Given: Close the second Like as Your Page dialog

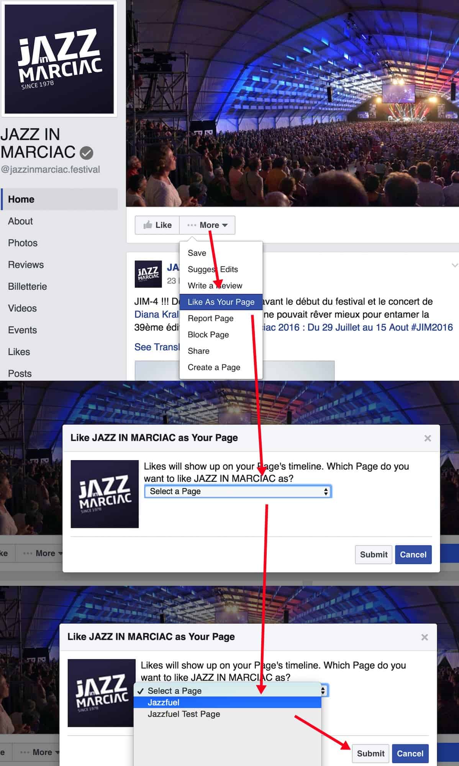Looking at the screenshot, I should 425,637.
